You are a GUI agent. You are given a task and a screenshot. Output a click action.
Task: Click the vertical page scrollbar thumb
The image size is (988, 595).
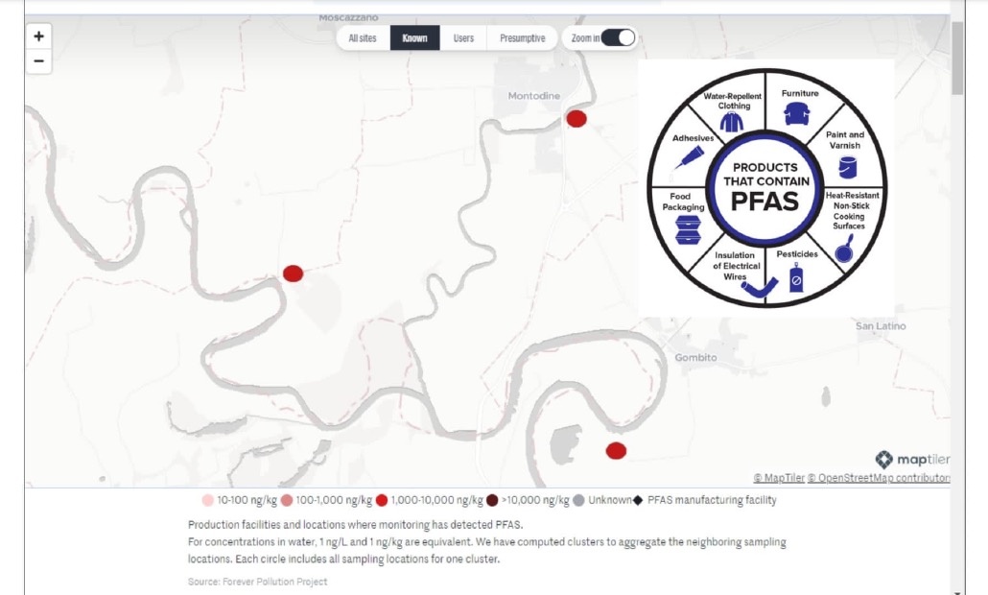point(957,58)
